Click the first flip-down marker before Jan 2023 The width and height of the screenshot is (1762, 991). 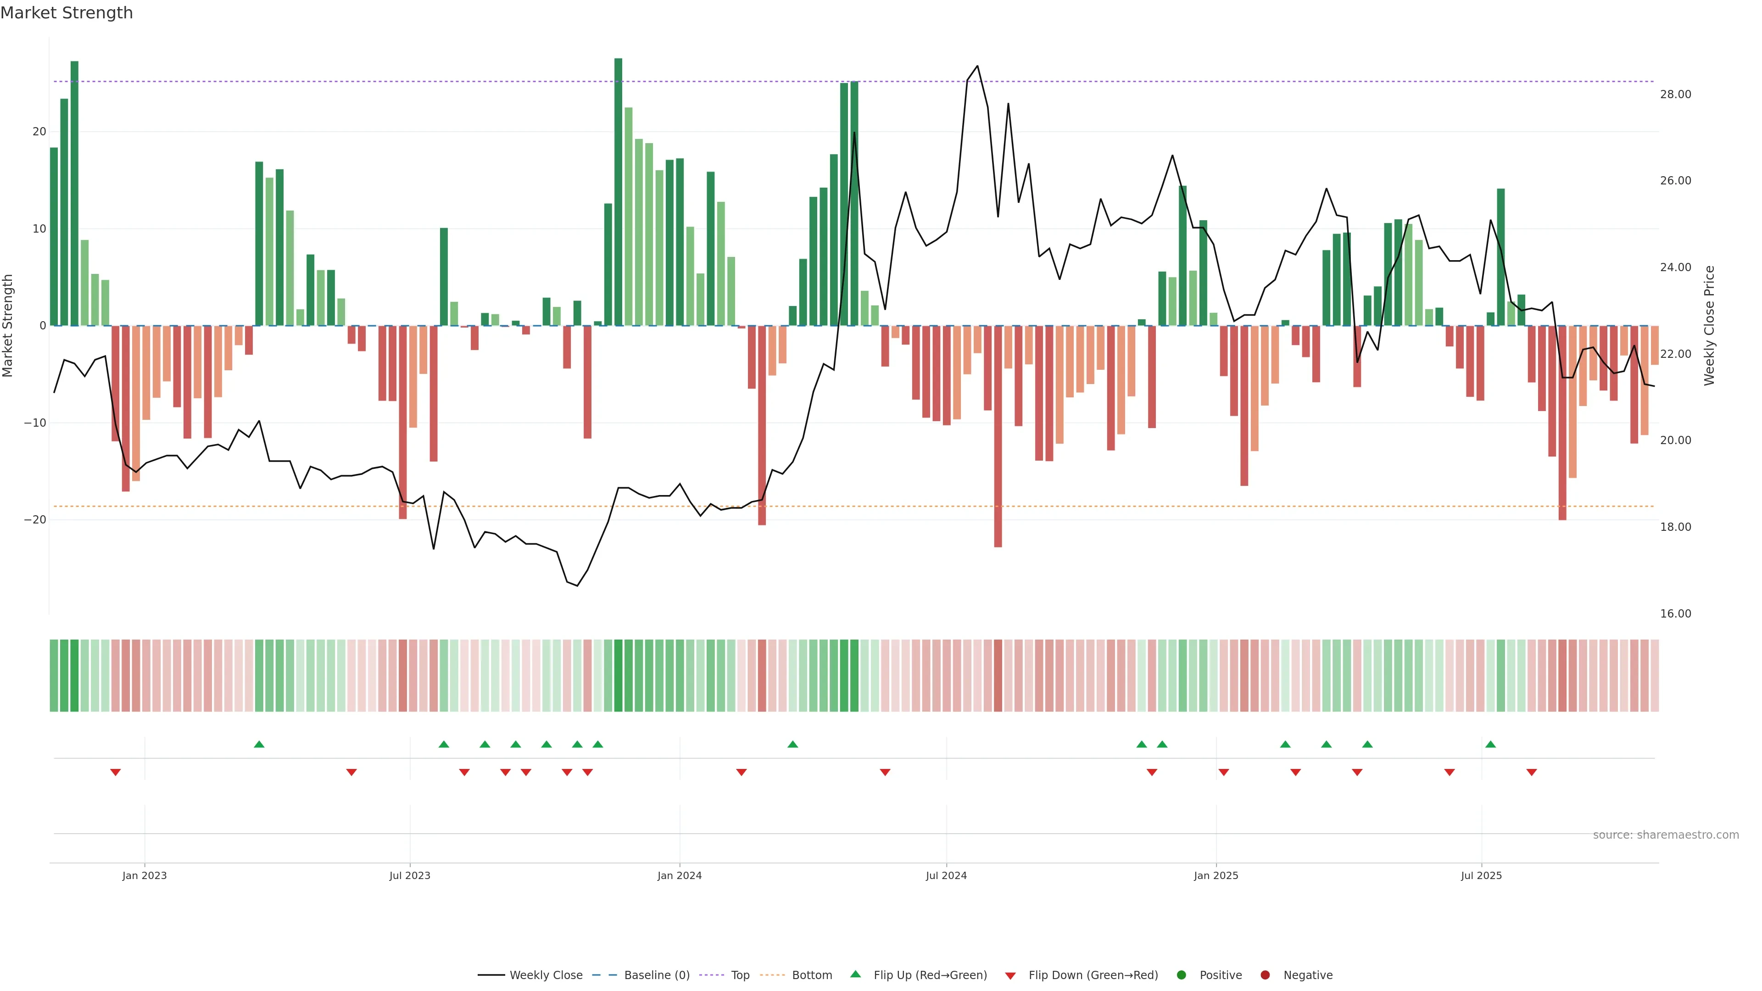116,772
